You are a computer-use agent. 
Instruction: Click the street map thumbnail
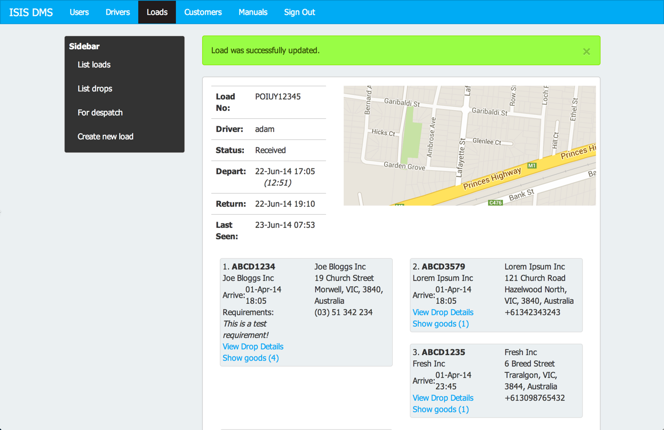click(x=470, y=146)
